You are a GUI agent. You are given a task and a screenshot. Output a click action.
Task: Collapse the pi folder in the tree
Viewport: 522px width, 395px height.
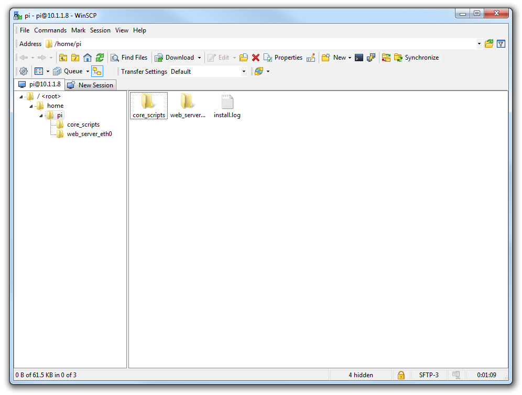point(40,115)
